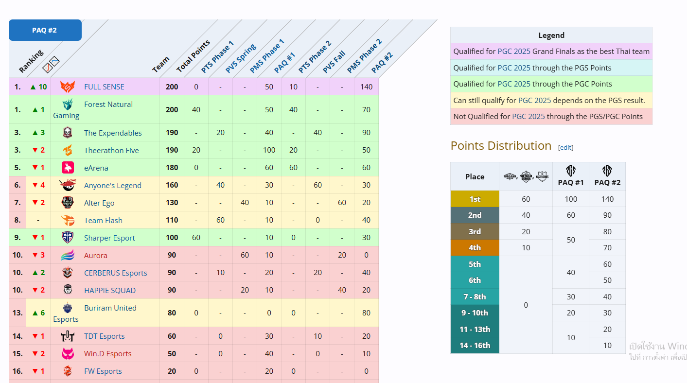This screenshot has height=383, width=687.
Task: Click the 2nd place gray cell
Action: [475, 215]
